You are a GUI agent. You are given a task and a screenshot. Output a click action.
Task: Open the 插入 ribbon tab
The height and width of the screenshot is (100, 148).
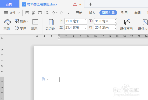click(x=92, y=13)
